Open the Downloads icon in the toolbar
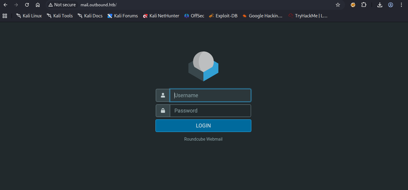Viewport: 408px width, 190px height. point(380,5)
